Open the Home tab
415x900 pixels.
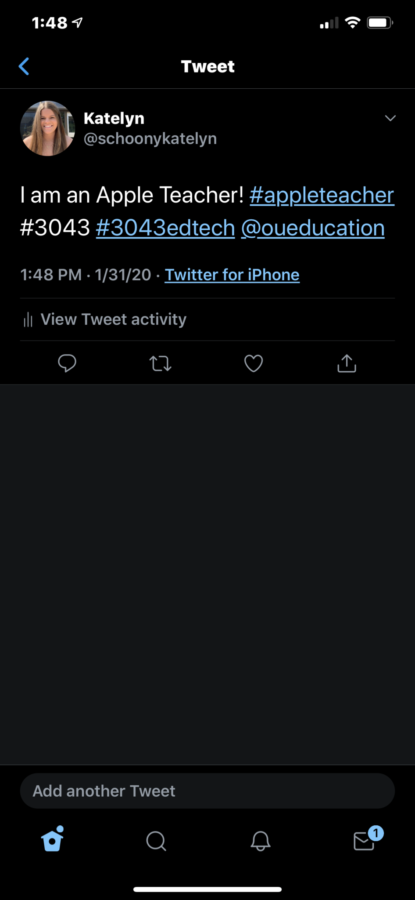[x=52, y=840]
